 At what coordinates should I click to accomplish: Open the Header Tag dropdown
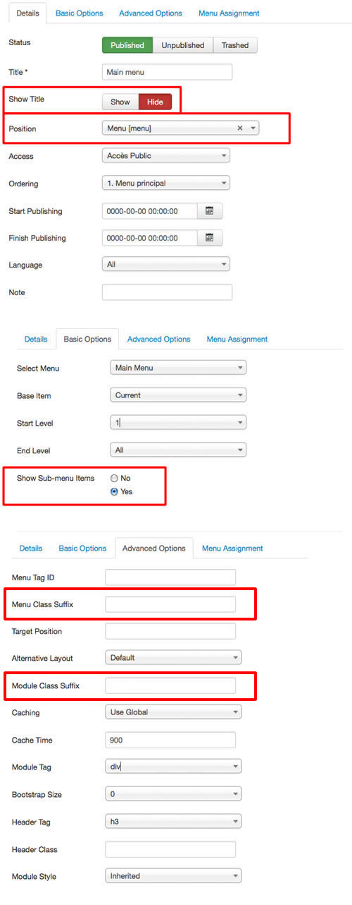(173, 821)
